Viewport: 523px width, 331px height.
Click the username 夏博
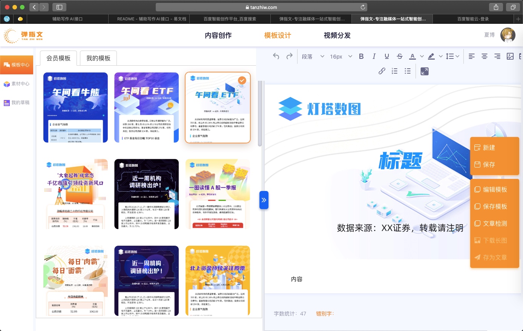click(489, 35)
